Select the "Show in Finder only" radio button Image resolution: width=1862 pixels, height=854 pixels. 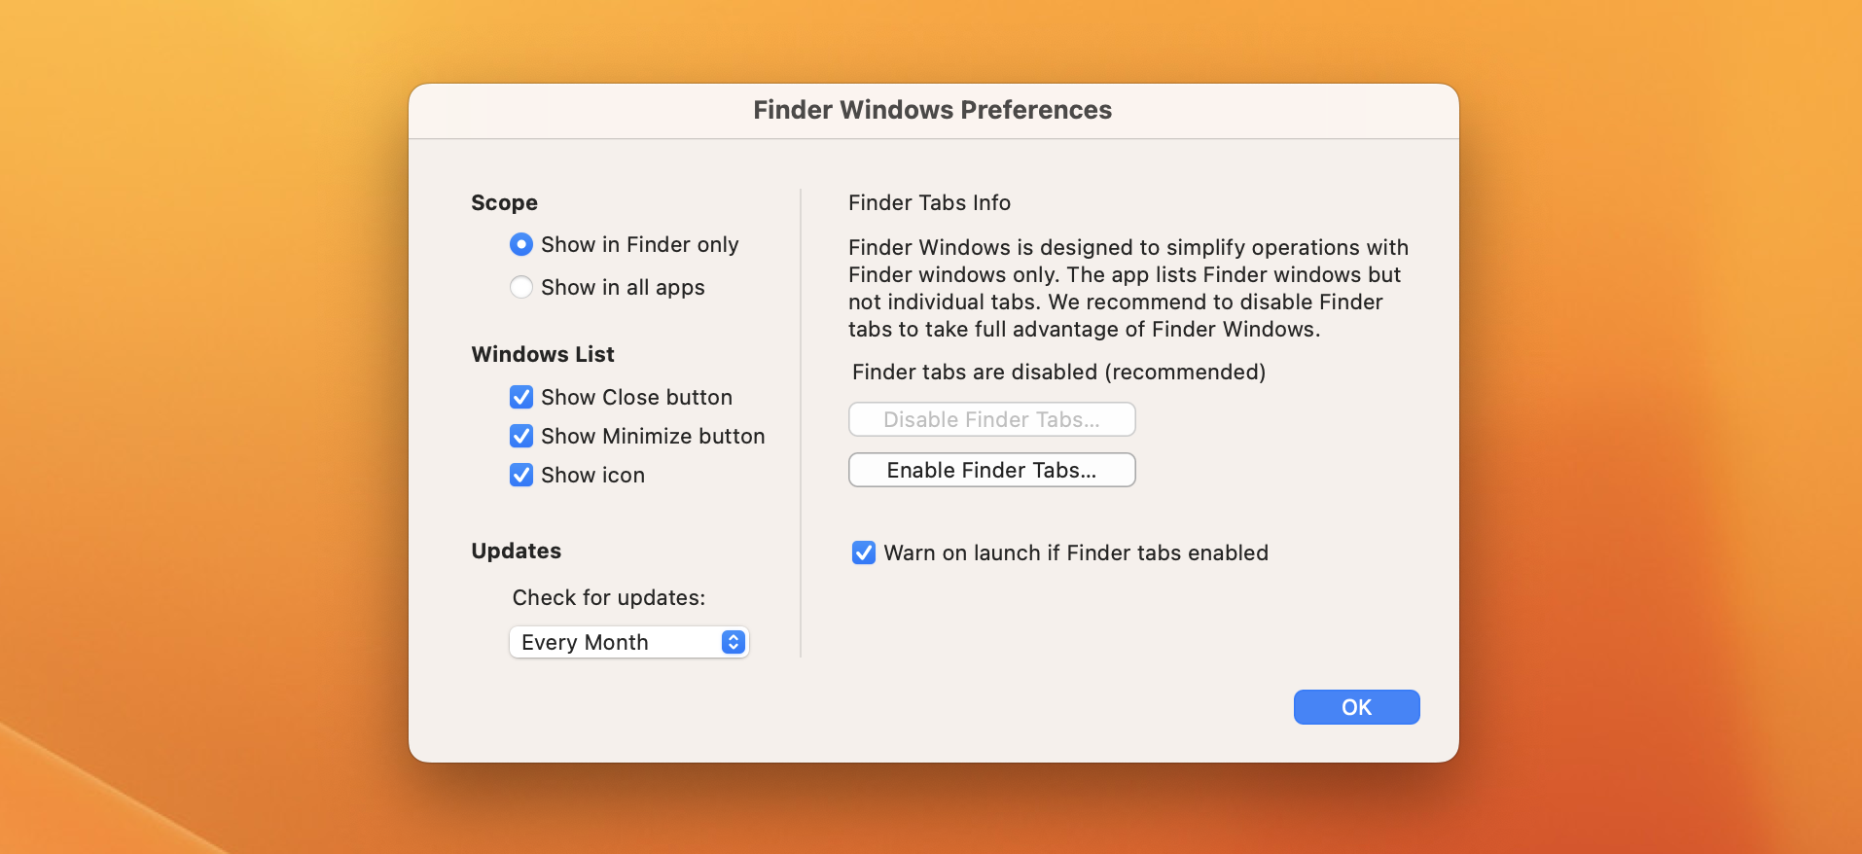pos(521,244)
